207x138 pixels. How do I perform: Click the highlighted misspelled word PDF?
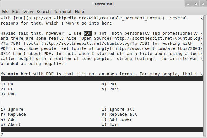88,33
